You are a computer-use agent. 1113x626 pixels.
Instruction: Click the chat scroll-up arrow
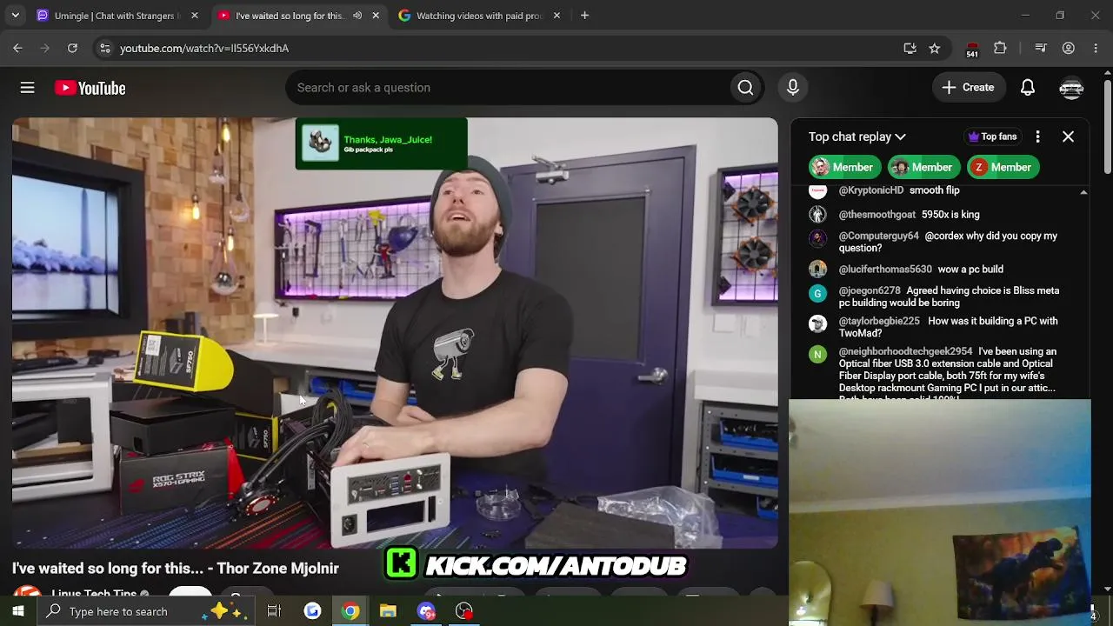click(x=1083, y=192)
